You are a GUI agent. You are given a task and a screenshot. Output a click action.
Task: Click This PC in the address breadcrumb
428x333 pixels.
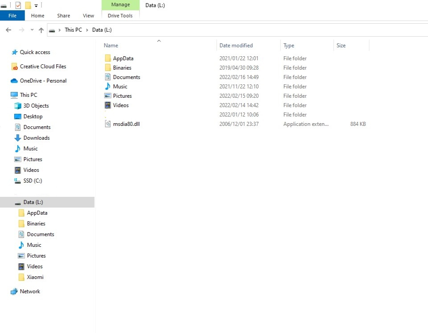73,30
